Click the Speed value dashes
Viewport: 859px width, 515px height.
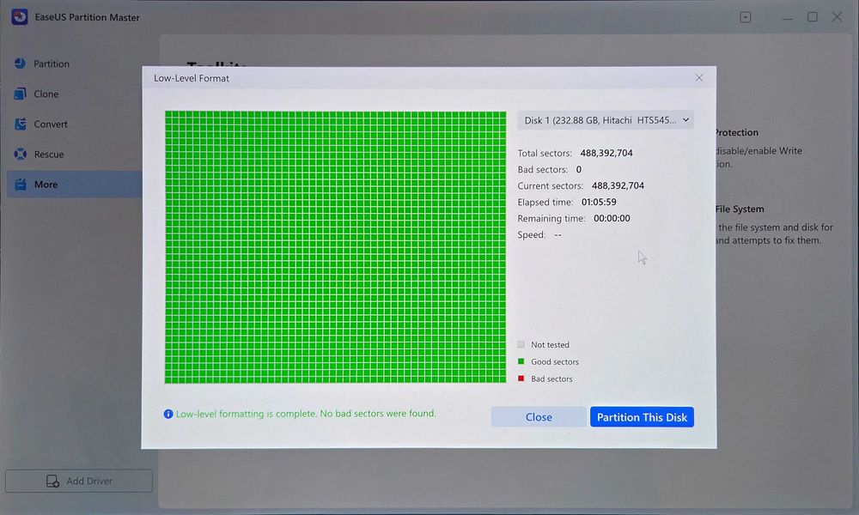coord(557,235)
